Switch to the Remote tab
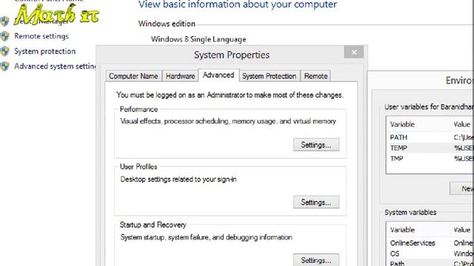Image resolution: width=474 pixels, height=266 pixels. tap(316, 76)
